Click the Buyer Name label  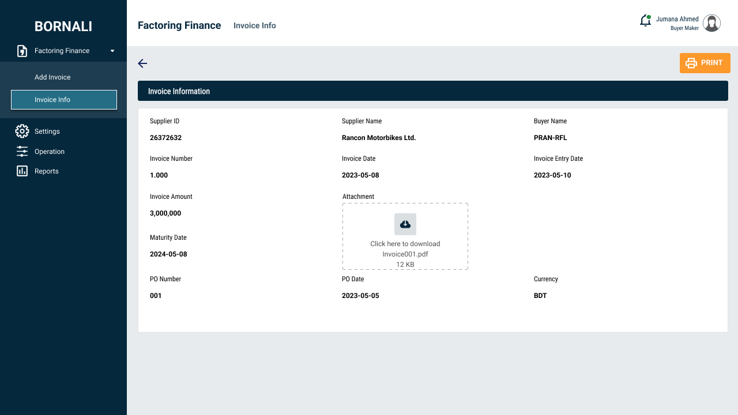(550, 121)
